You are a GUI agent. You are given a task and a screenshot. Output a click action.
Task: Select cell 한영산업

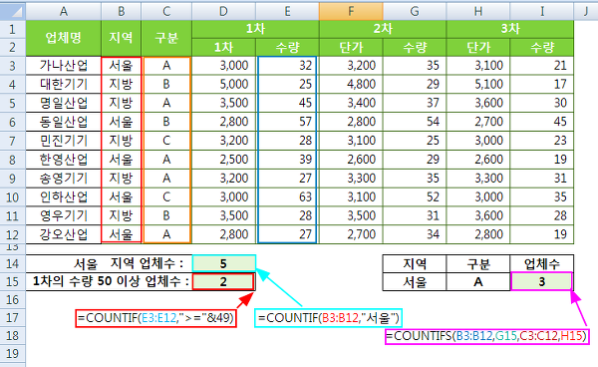click(x=64, y=160)
